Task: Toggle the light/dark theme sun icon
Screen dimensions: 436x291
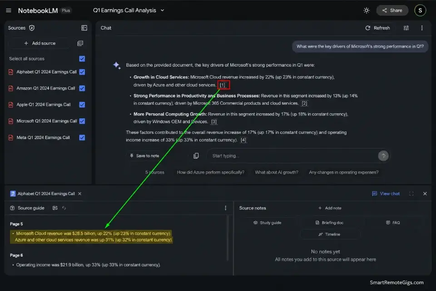Action: pos(367,10)
